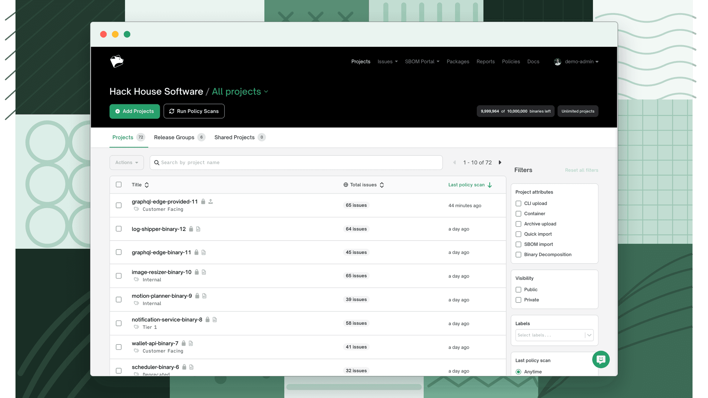The image size is (708, 398).
Task: Sort by Last policy scan column
Action: click(470, 185)
